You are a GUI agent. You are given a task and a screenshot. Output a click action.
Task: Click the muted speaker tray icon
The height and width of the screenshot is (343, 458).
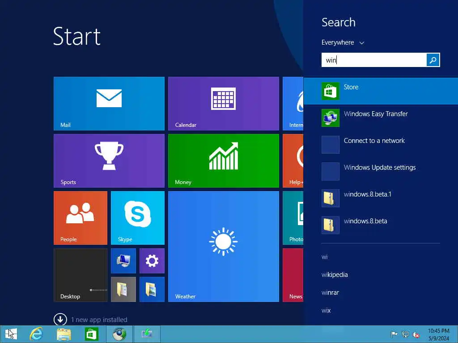click(x=416, y=335)
